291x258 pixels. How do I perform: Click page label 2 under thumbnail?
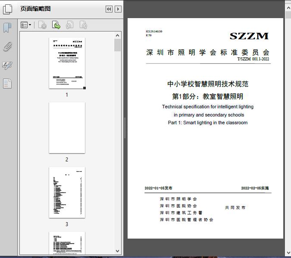[x=67, y=159]
